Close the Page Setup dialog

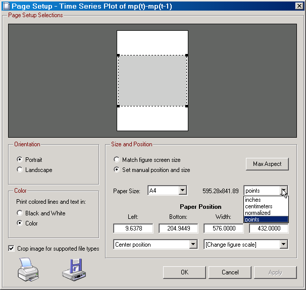click(299, 6)
